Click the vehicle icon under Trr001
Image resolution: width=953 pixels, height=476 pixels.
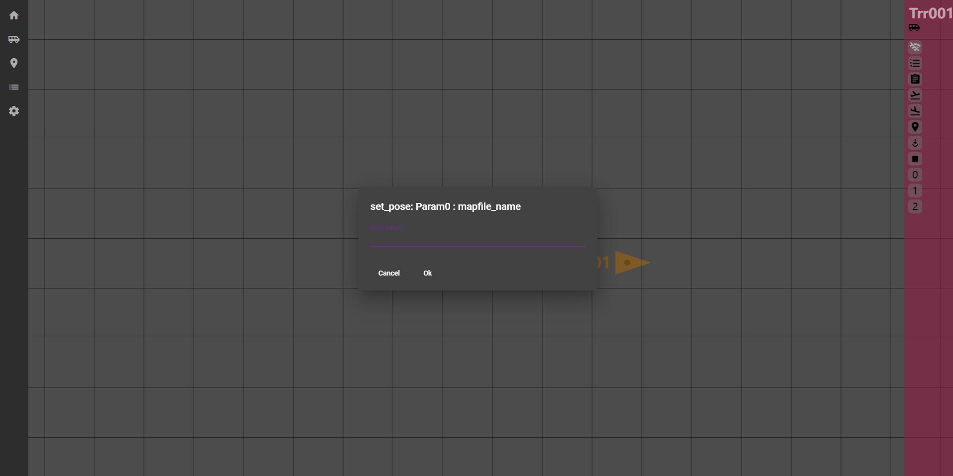[914, 27]
